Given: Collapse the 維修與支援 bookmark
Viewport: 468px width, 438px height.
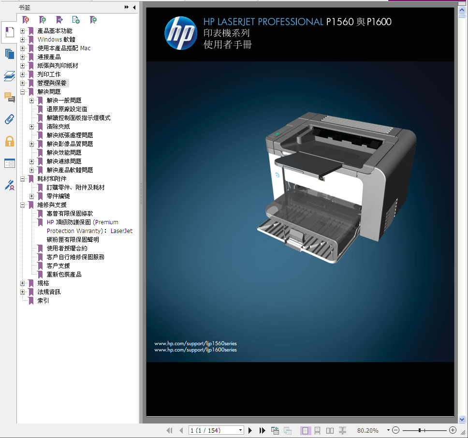Looking at the screenshot, I should click(x=22, y=205).
